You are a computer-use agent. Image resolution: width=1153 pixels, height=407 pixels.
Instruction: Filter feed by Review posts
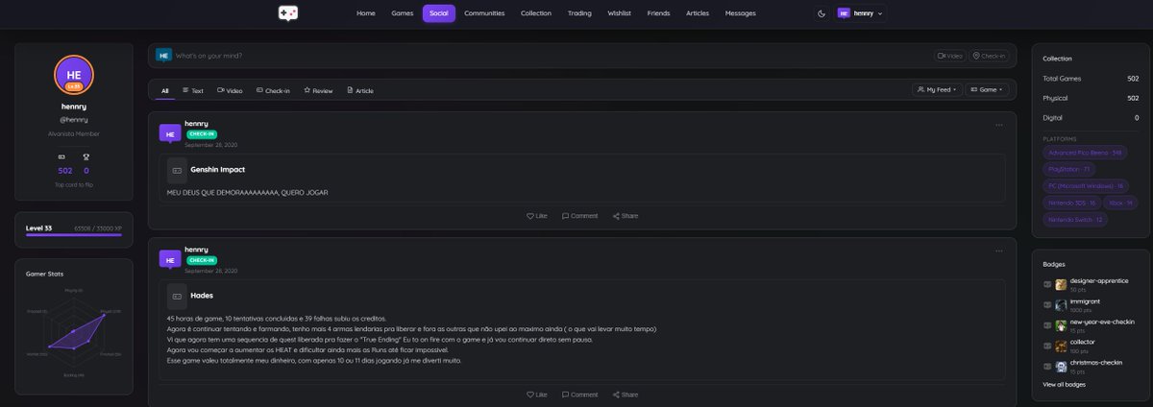coord(318,90)
